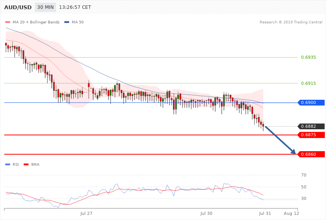Click the red 0.6875 support price tag
Image resolution: width=326 pixels, height=221 pixels.
[x=311, y=135]
